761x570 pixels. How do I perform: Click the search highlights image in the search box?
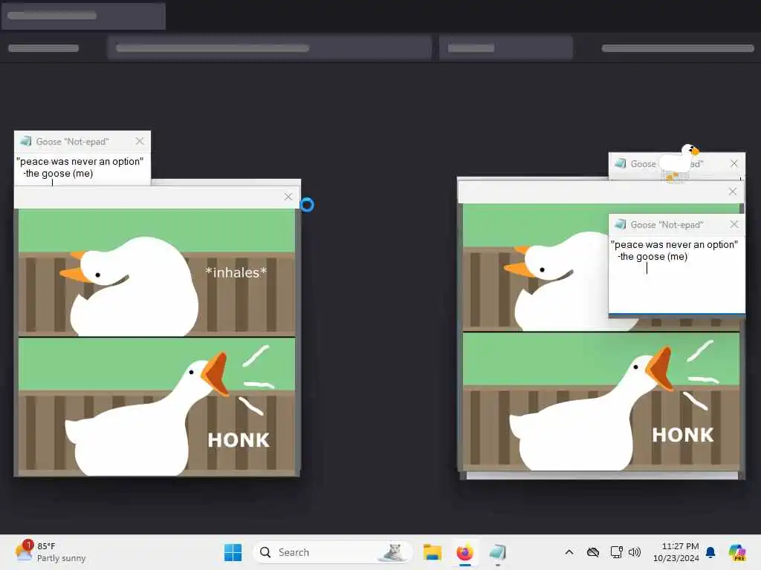[x=394, y=552]
